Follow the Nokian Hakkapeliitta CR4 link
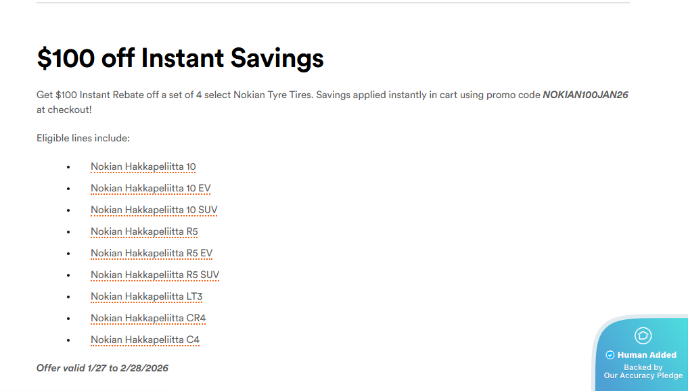 (x=148, y=318)
